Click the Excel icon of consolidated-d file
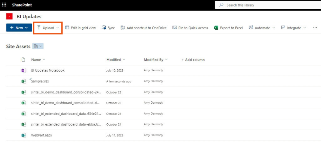 pyautogui.click(x=24, y=103)
